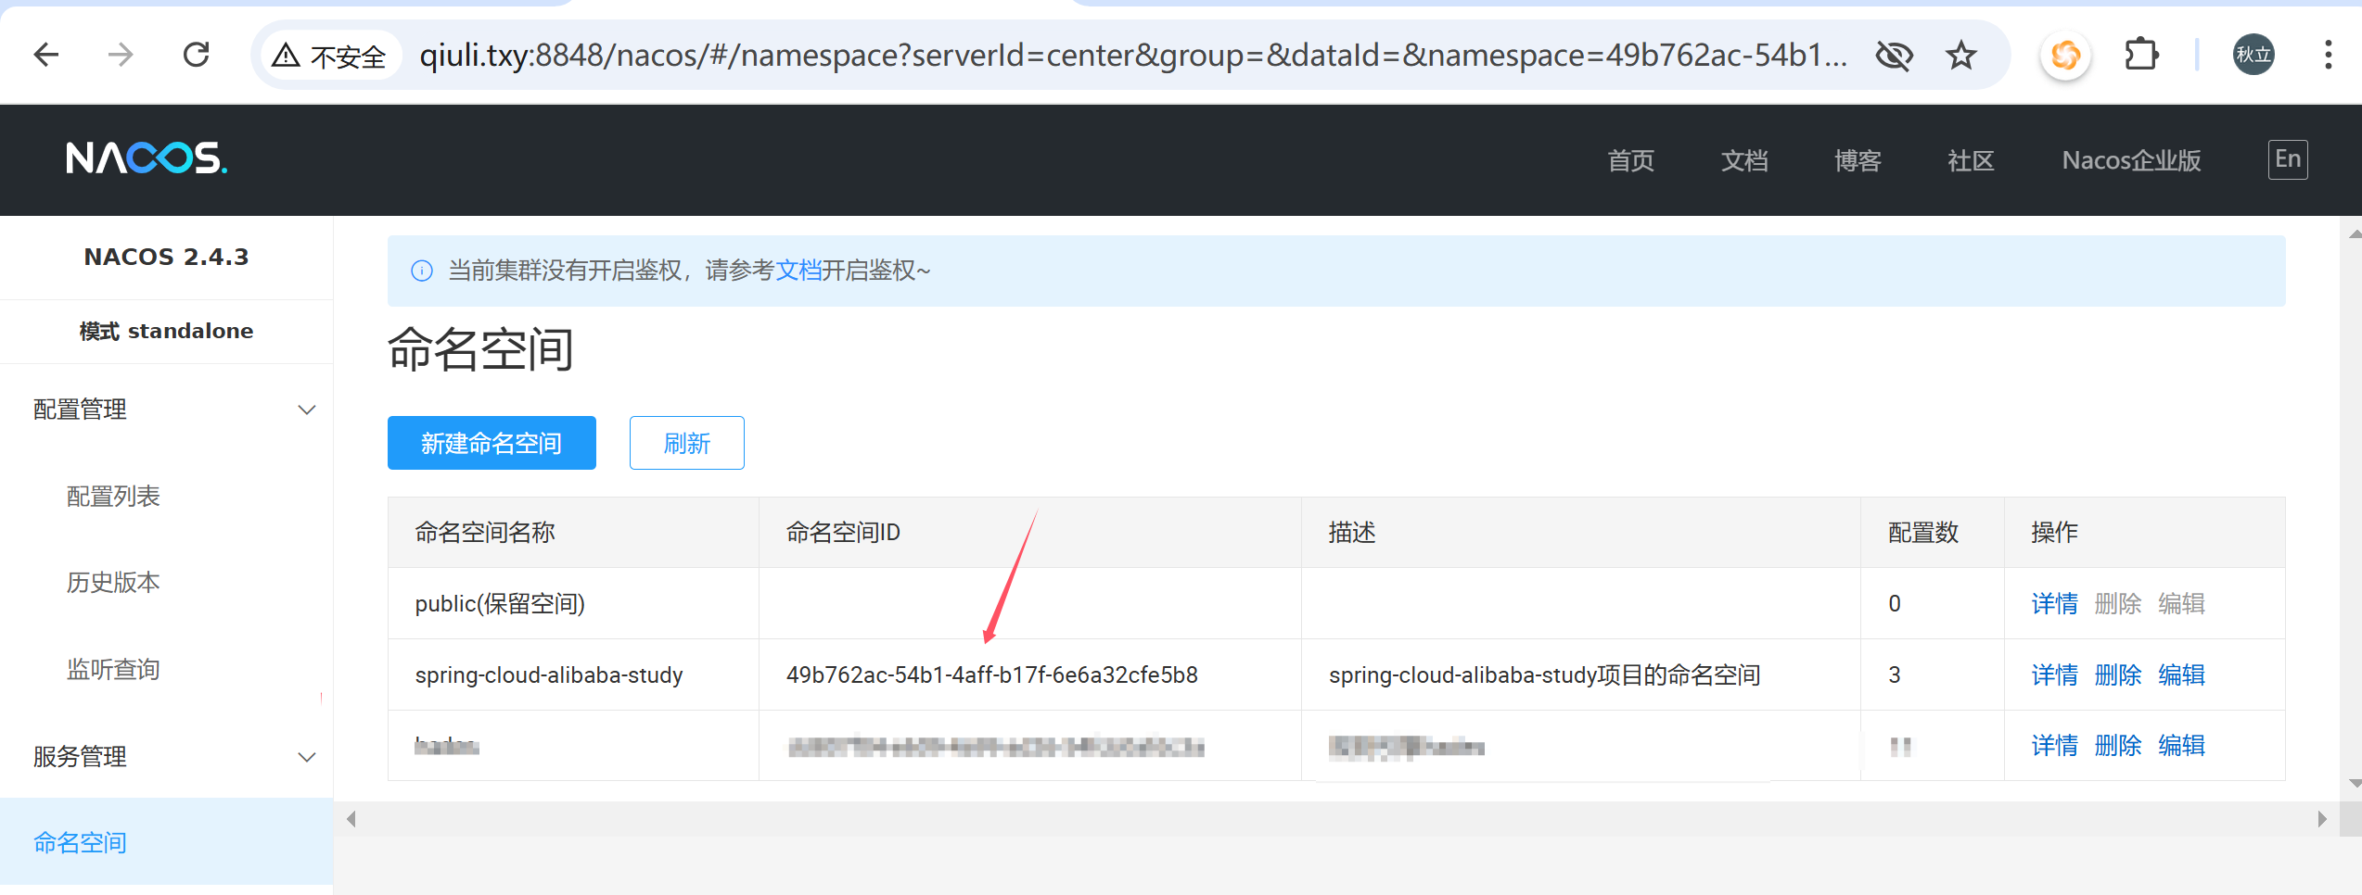
Task: Click the browser back arrow icon
Action: 45,56
